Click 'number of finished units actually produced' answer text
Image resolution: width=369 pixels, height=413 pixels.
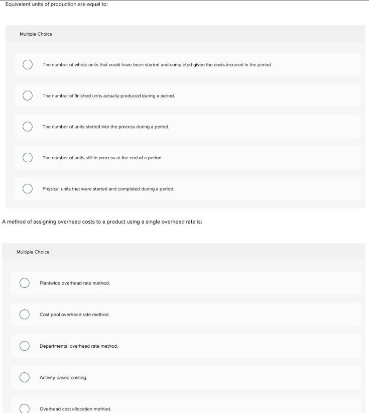pos(108,95)
